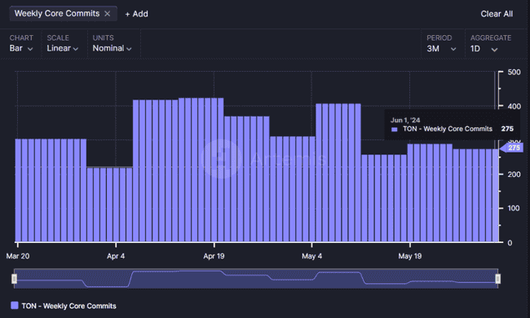Click the Apr 19 x-axis date label
The height and width of the screenshot is (318, 530).
point(214,256)
